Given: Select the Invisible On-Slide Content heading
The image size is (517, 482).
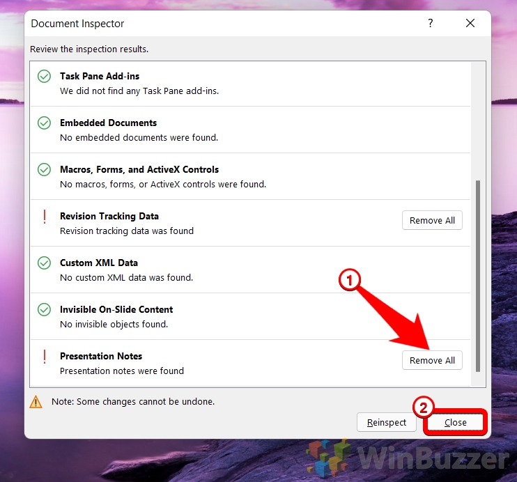Looking at the screenshot, I should [116, 309].
